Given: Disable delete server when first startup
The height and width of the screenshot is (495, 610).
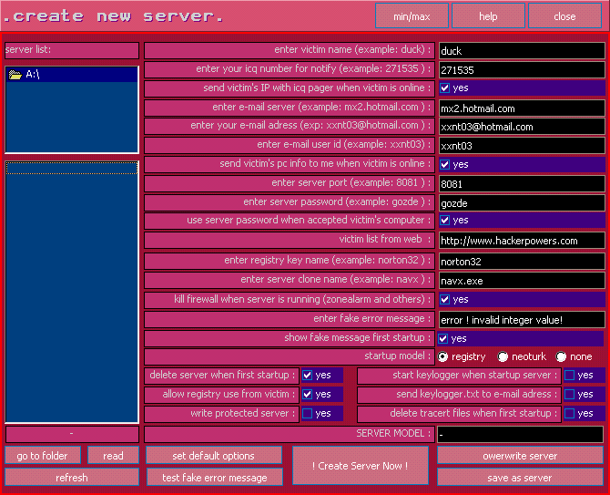Looking at the screenshot, I should pyautogui.click(x=308, y=375).
